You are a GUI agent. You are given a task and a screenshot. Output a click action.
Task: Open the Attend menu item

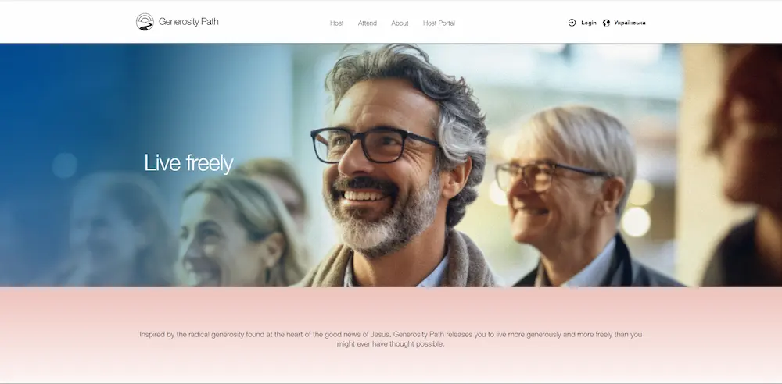tap(368, 23)
